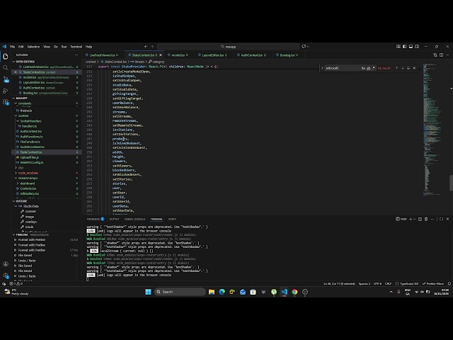Collapse the Timeline section
The width and height of the screenshot is (453, 340).
click(21, 234)
